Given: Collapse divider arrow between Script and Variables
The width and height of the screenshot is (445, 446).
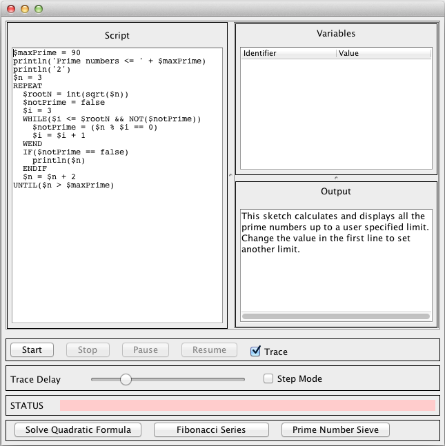Looking at the screenshot, I should (230, 175).
